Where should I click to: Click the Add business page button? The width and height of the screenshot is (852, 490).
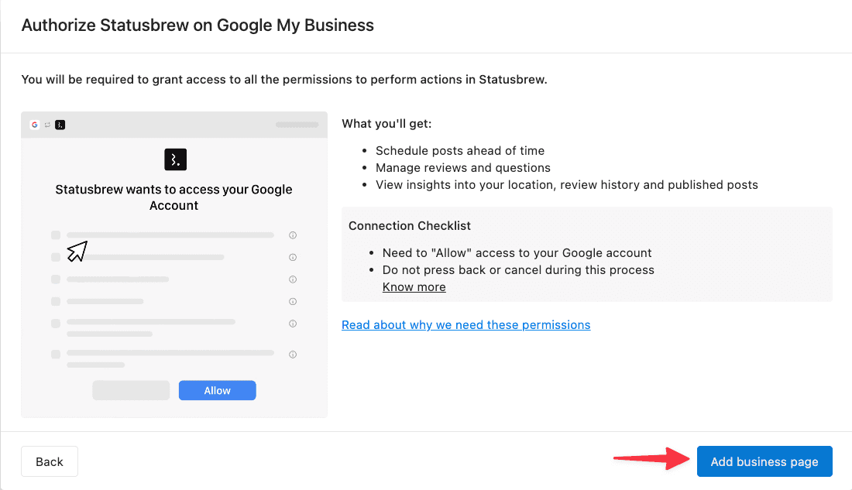point(764,461)
